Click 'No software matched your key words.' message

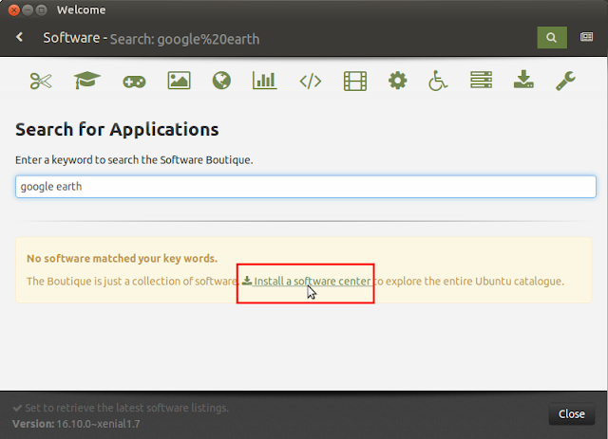[122, 259]
